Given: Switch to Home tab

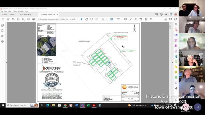Looking at the screenshot, I should click(4, 14).
